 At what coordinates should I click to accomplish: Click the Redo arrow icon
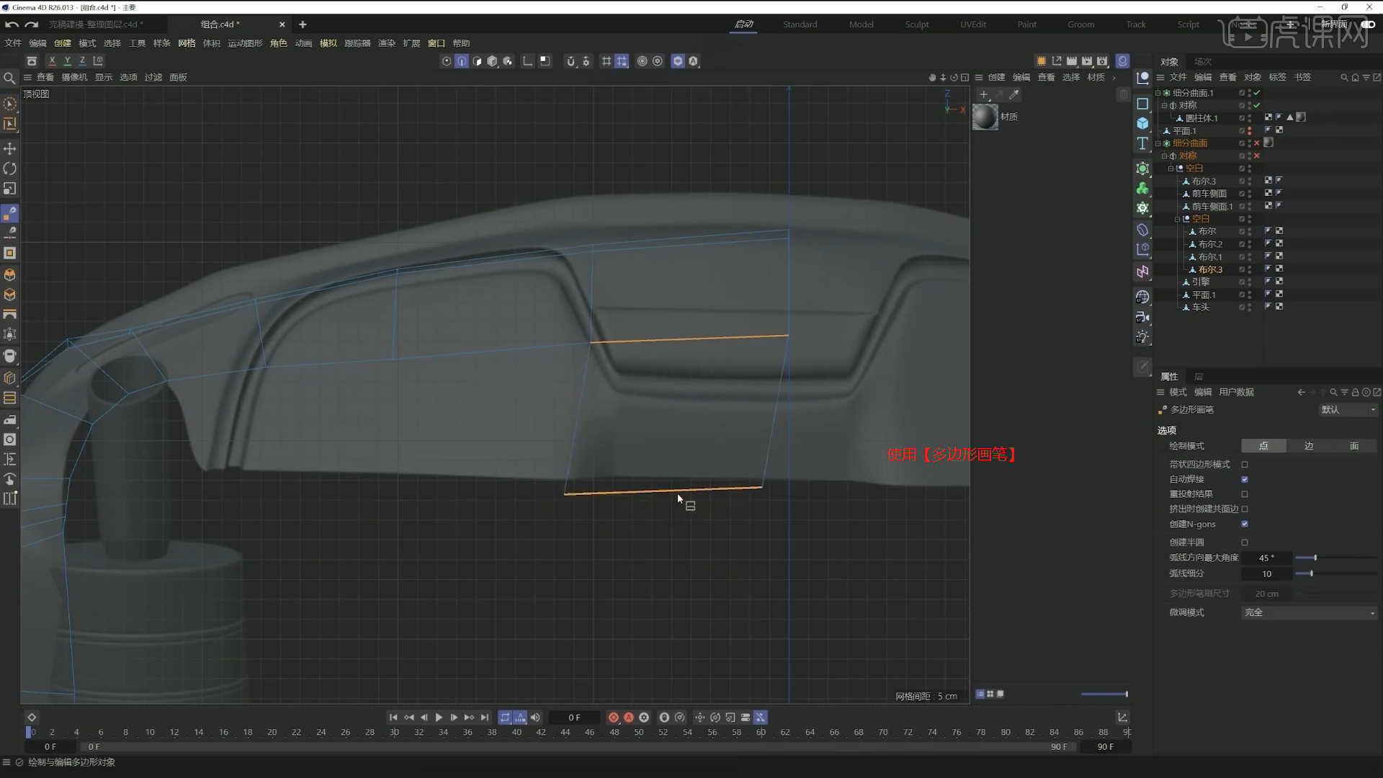[31, 24]
